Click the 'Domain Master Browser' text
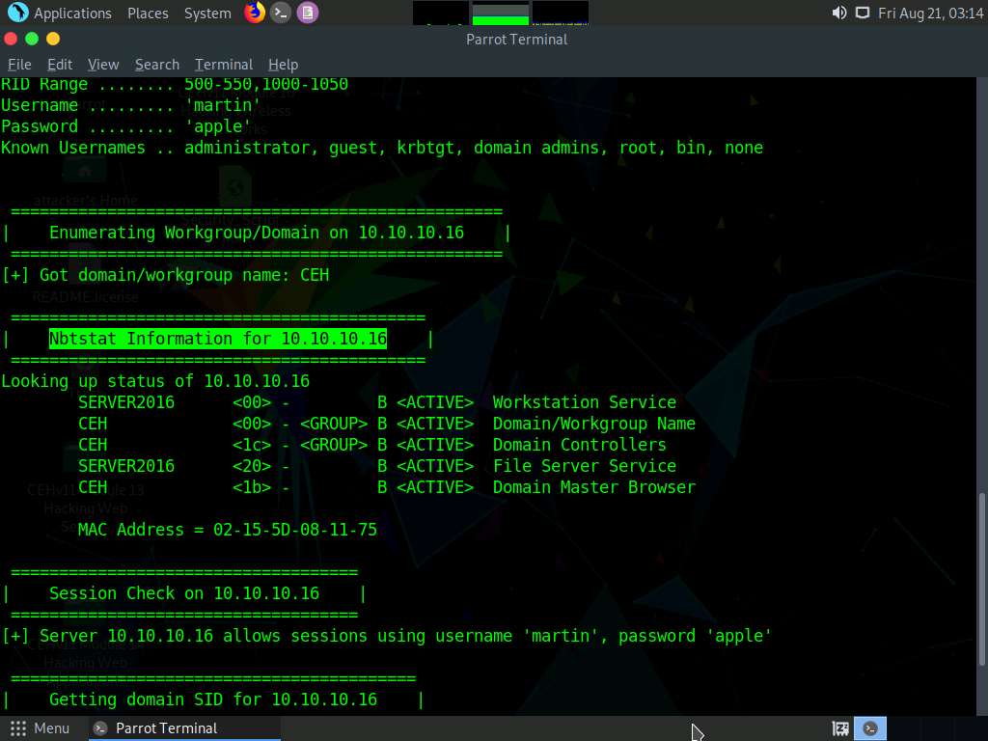This screenshot has width=988, height=741. click(594, 487)
